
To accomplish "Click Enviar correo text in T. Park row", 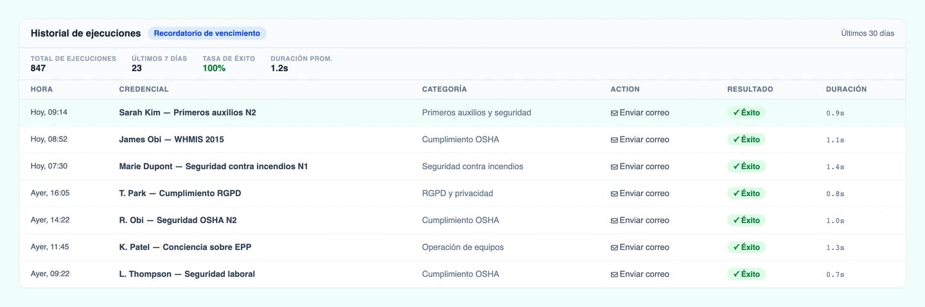I will (x=644, y=193).
